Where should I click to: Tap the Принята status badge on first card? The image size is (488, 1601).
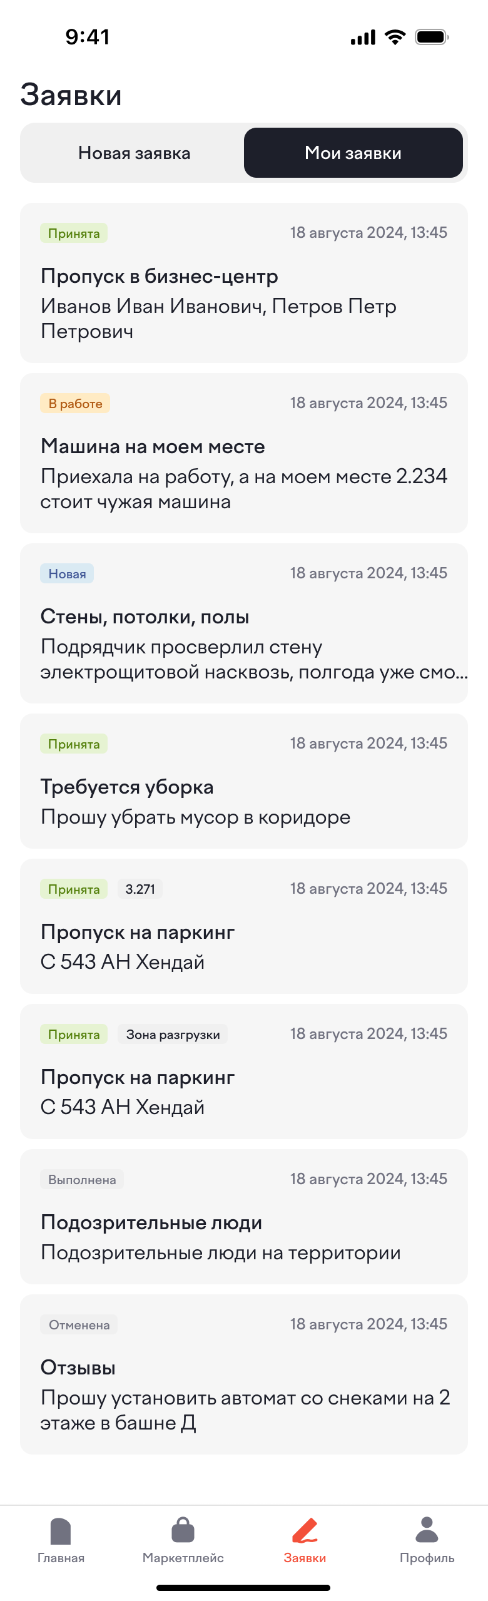point(74,233)
